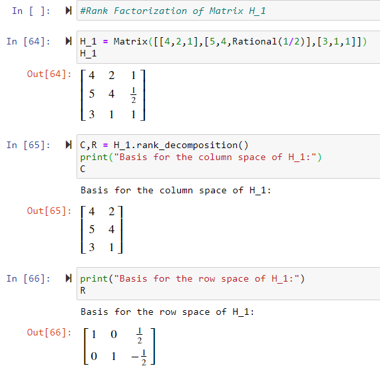The image size is (380, 374).
Task: Run cell In [64] with the play icon
Action: pyautogui.click(x=69, y=41)
